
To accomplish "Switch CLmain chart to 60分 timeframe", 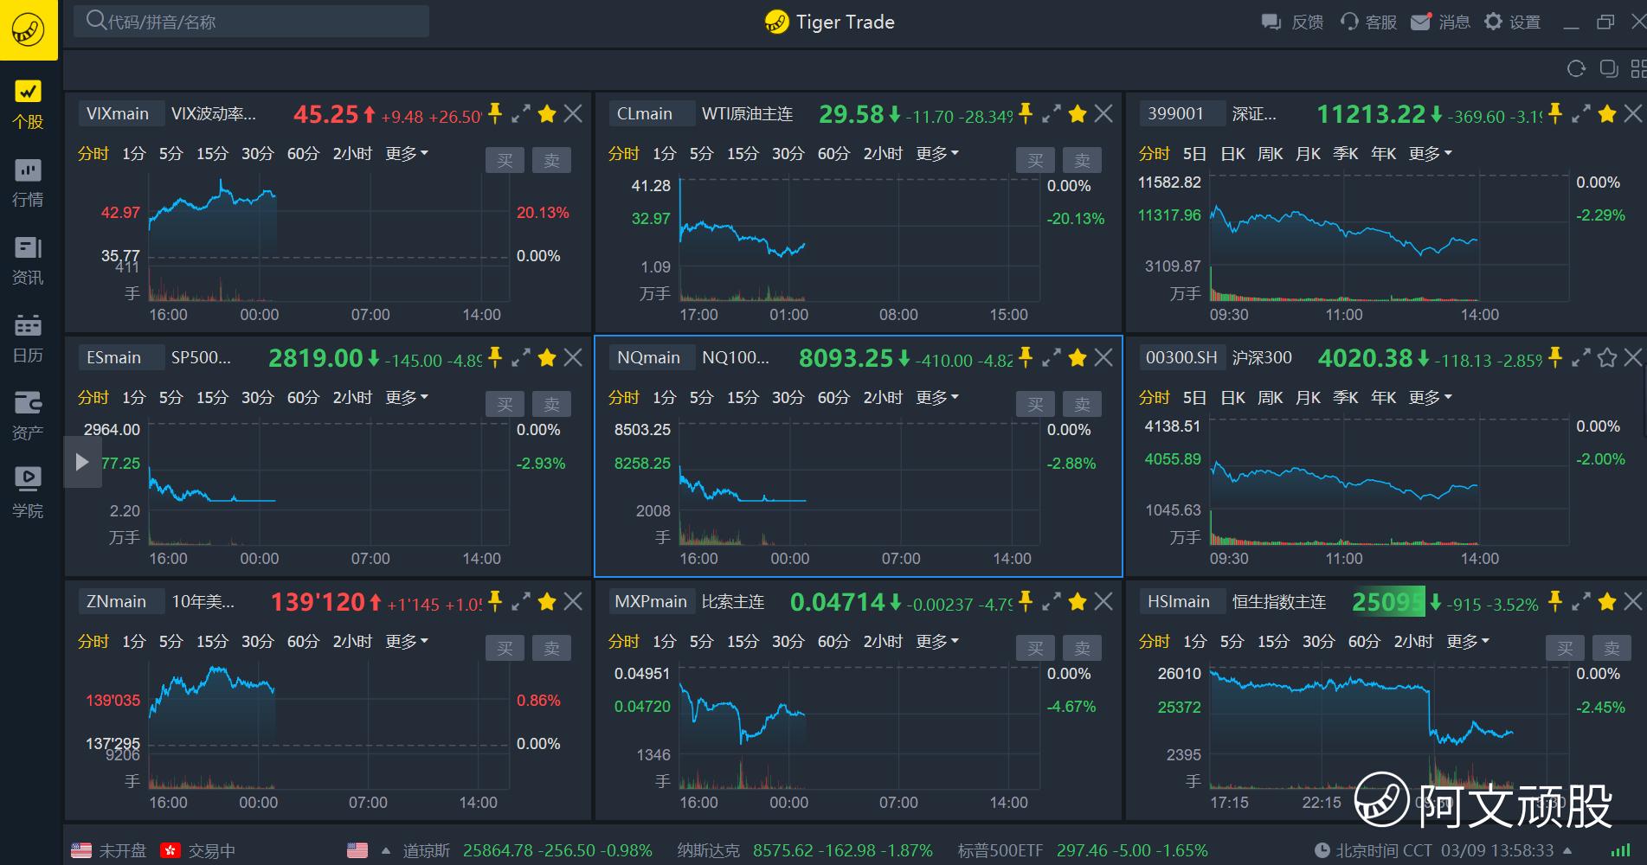I will click(x=833, y=154).
